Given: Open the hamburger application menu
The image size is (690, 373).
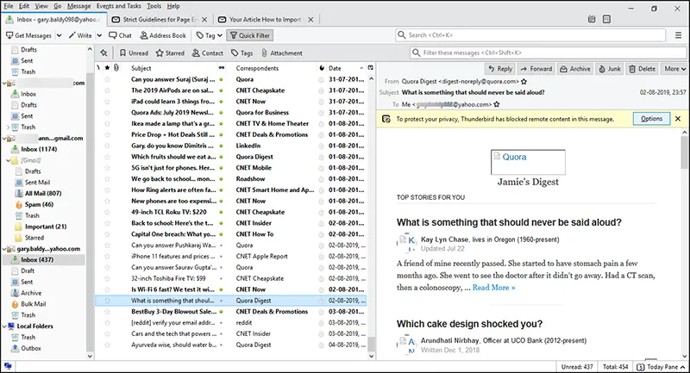Looking at the screenshot, I should click(x=678, y=35).
